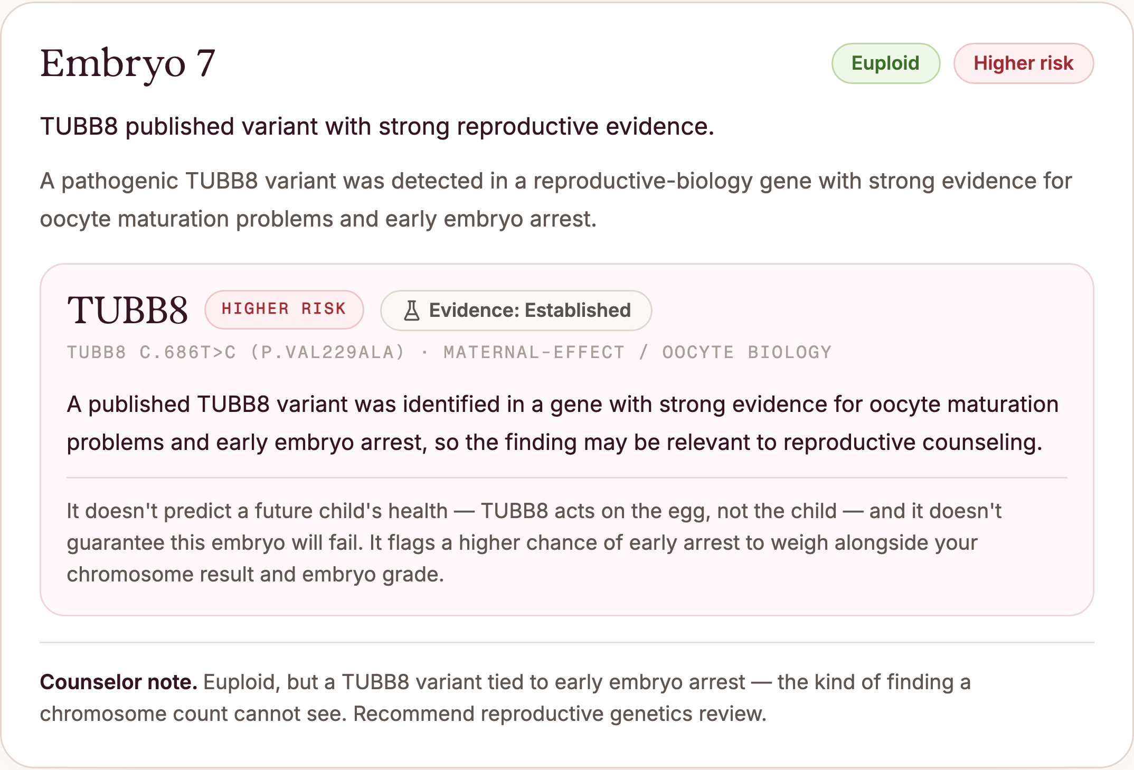1134x770 pixels.
Task: Click the pathogenic TUBB8 variant description paragraph
Action: (556, 200)
